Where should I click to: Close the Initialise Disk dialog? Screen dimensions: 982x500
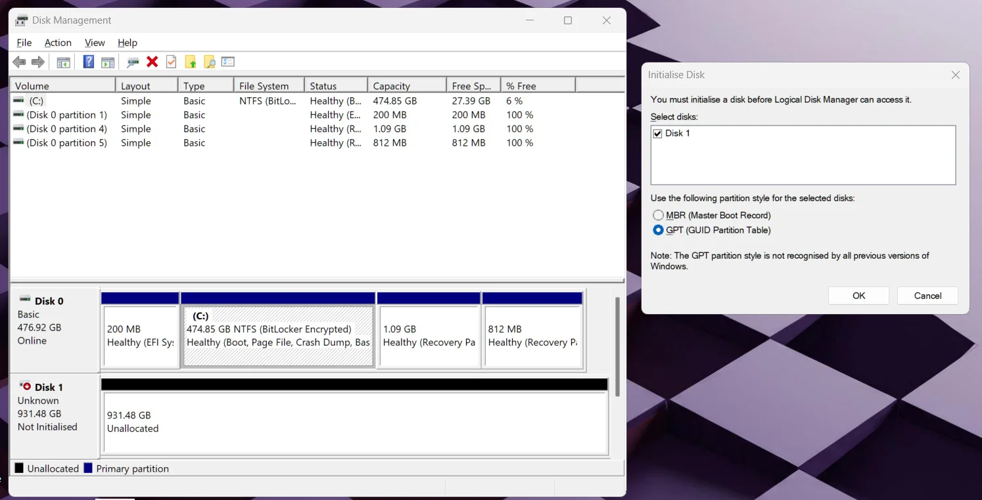click(956, 75)
